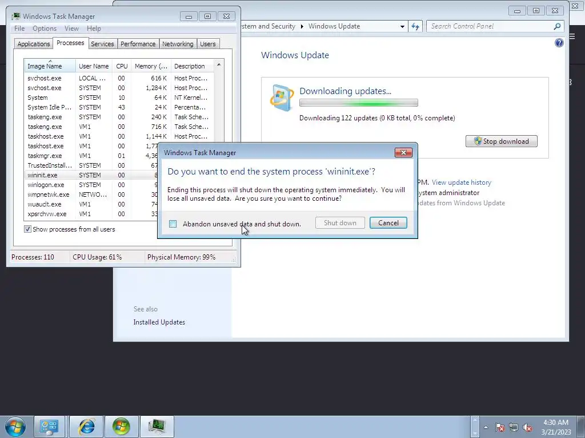Click the Windows Update taskbar icon
Screen dimensions: 585x438
click(x=121, y=427)
